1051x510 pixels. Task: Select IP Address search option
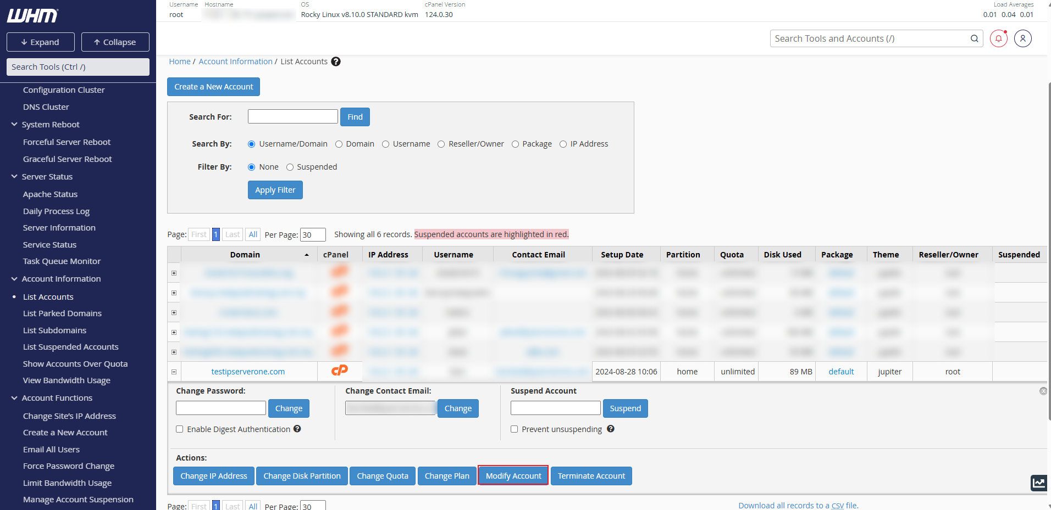pos(563,144)
